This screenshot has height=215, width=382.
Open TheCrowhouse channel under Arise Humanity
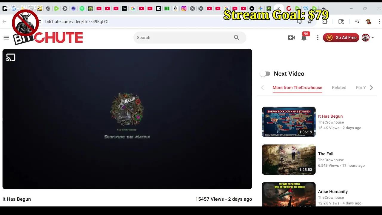click(x=331, y=197)
